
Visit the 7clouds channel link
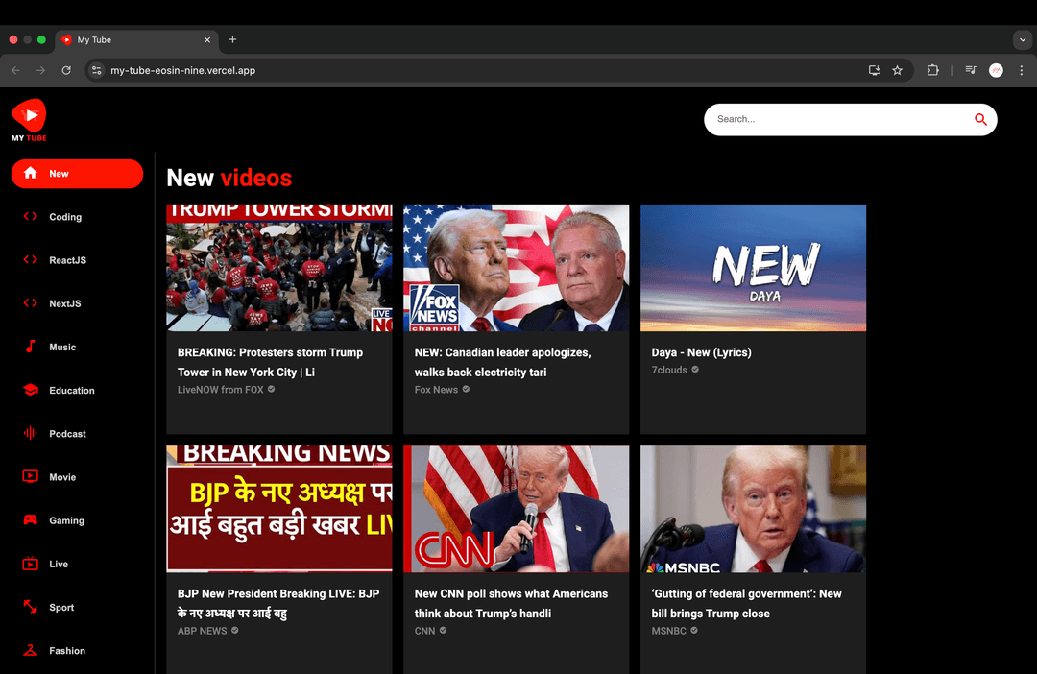pos(675,370)
